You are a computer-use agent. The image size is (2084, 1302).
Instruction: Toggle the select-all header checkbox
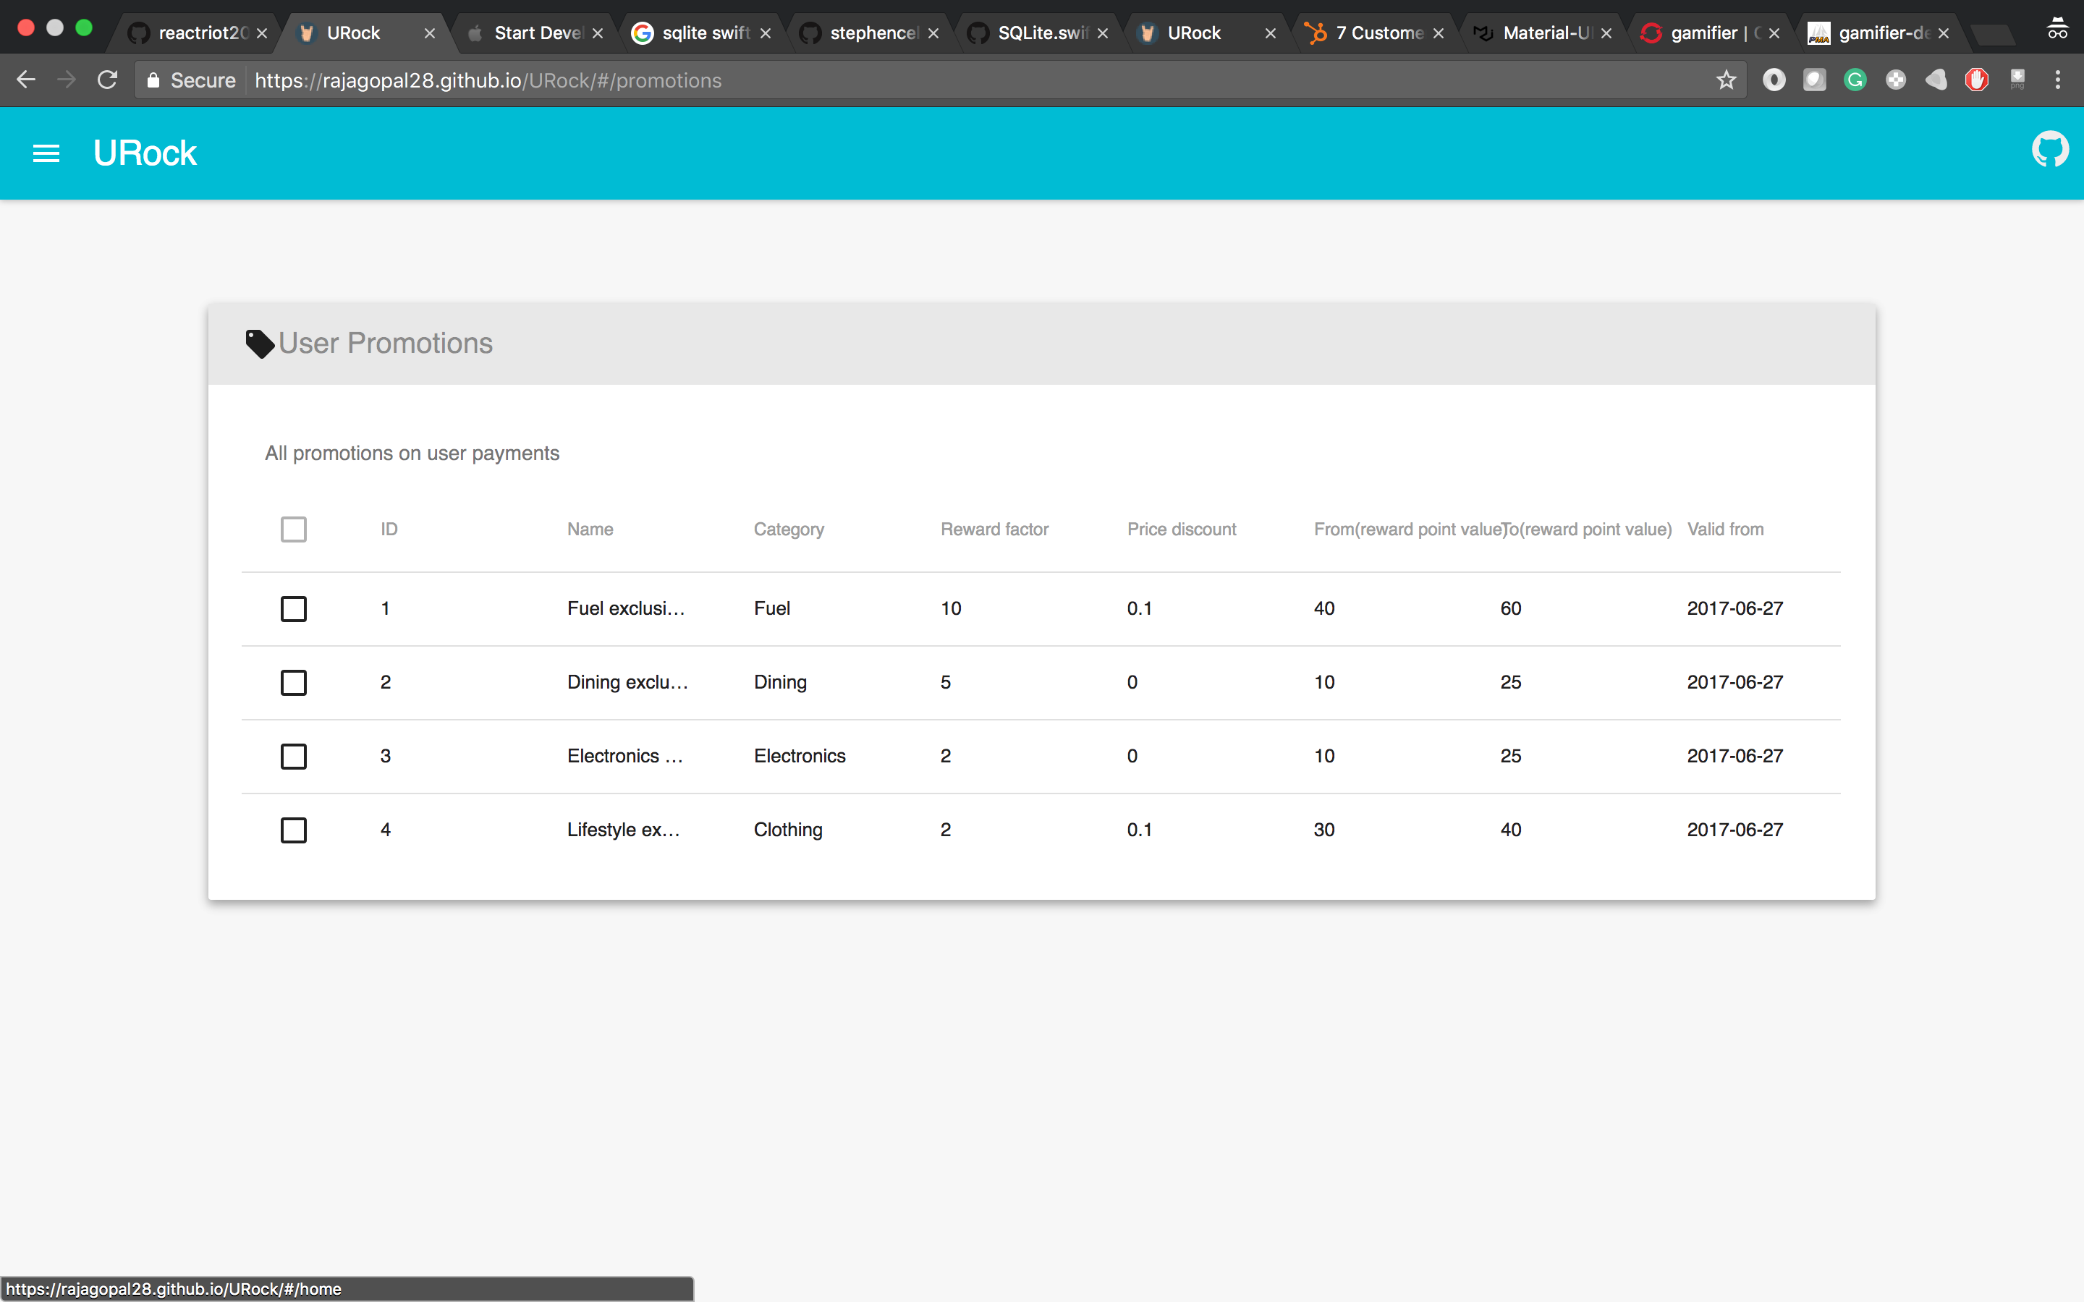tap(294, 529)
